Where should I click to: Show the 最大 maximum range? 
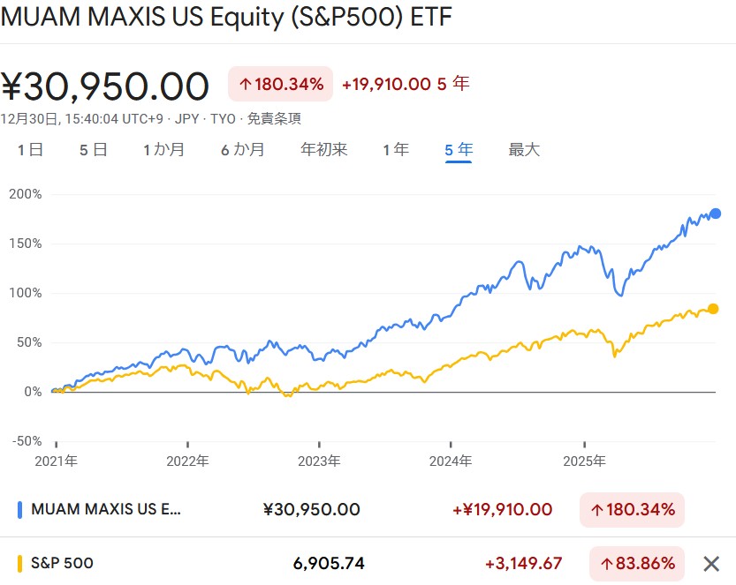pos(523,150)
